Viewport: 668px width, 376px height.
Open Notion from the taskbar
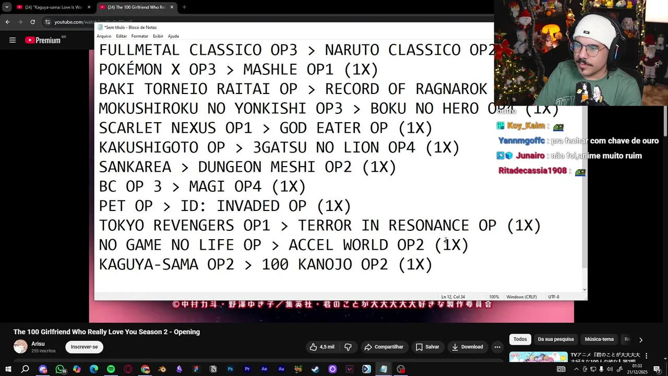[213, 369]
